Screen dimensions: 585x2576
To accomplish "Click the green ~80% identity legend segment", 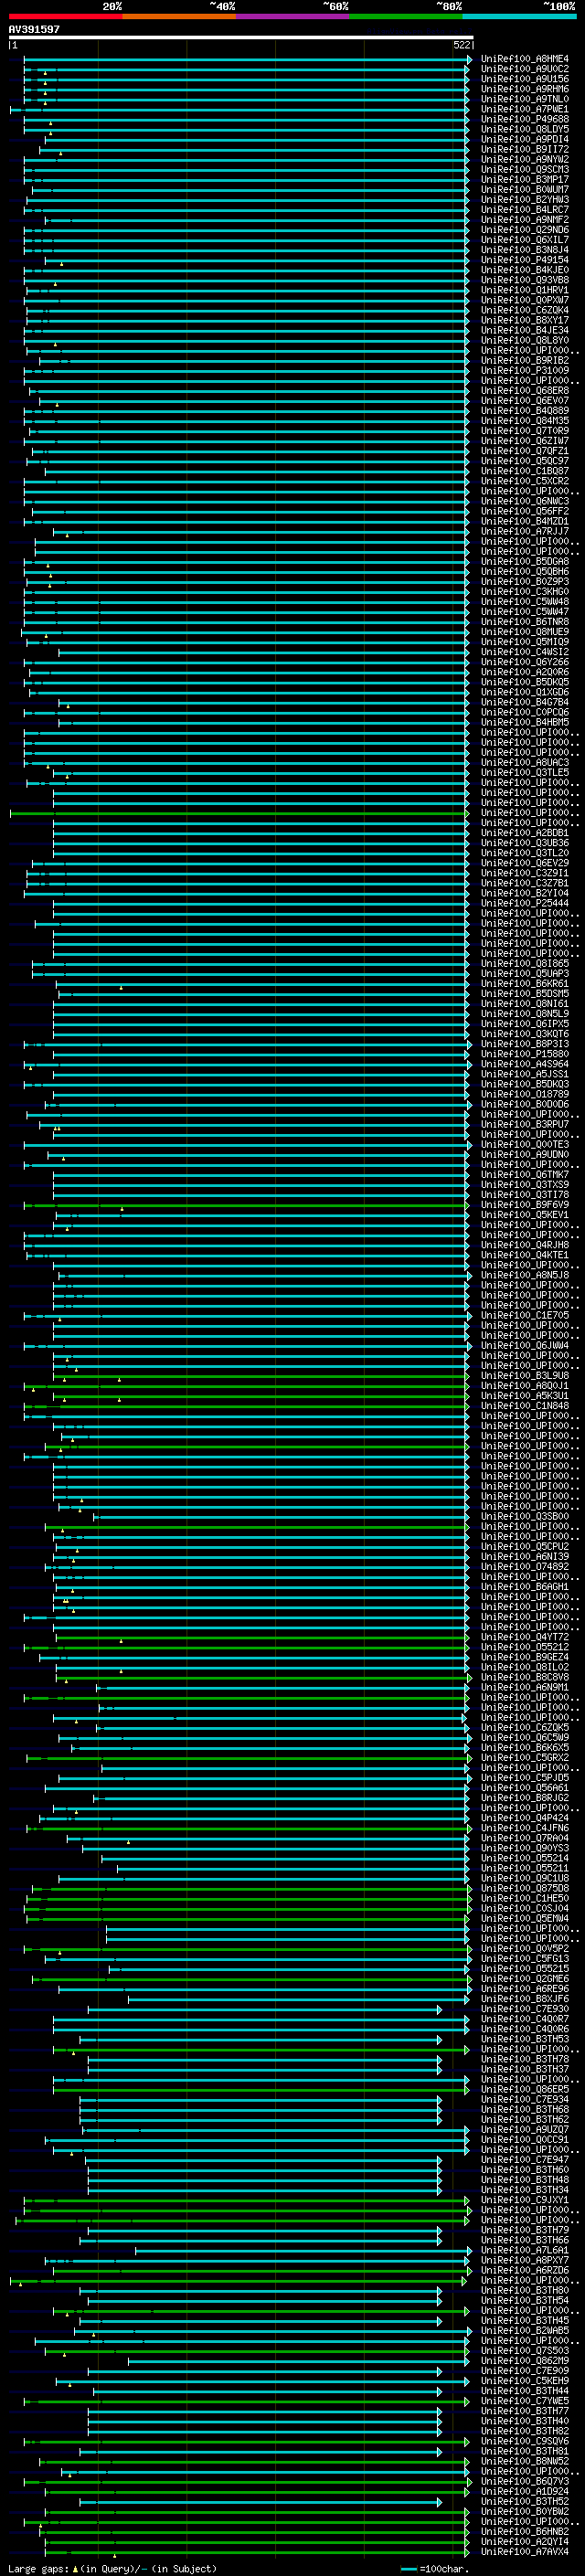I will (x=406, y=16).
